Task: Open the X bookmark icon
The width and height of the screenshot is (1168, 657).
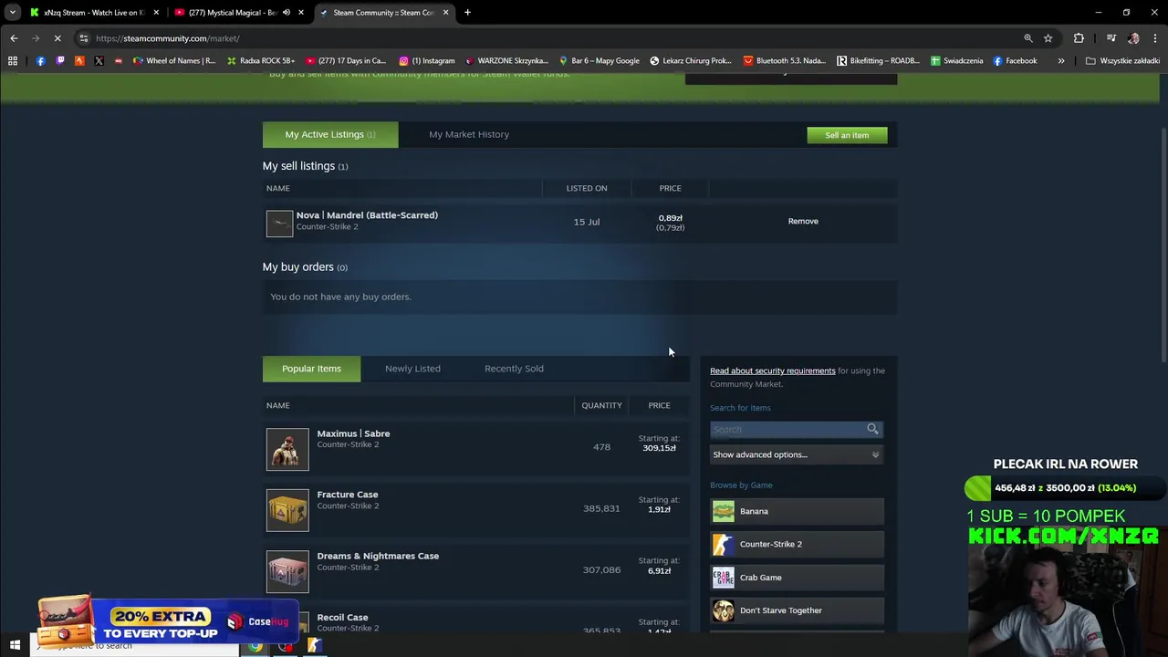Action: click(x=99, y=61)
